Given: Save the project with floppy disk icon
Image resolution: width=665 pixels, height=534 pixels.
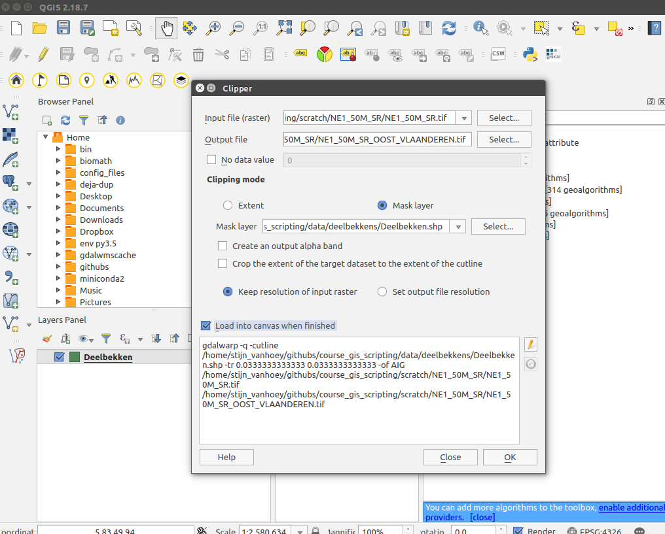Looking at the screenshot, I should [x=63, y=28].
